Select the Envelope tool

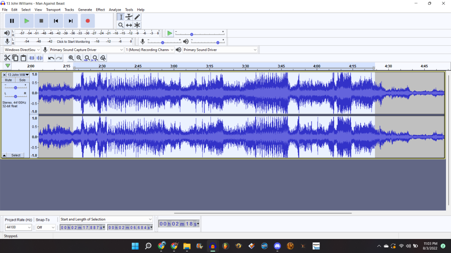point(129,17)
